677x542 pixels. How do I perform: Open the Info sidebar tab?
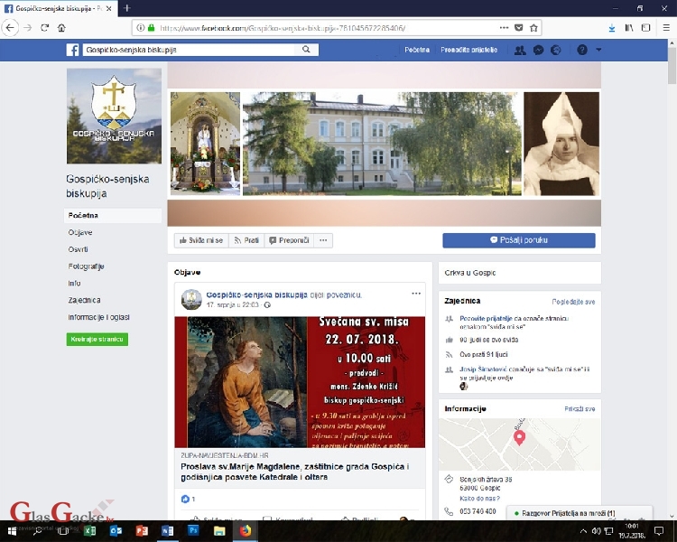[74, 283]
